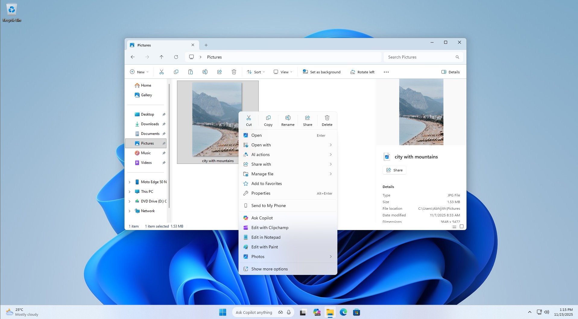Select the Delete icon in the context menu

[327, 120]
